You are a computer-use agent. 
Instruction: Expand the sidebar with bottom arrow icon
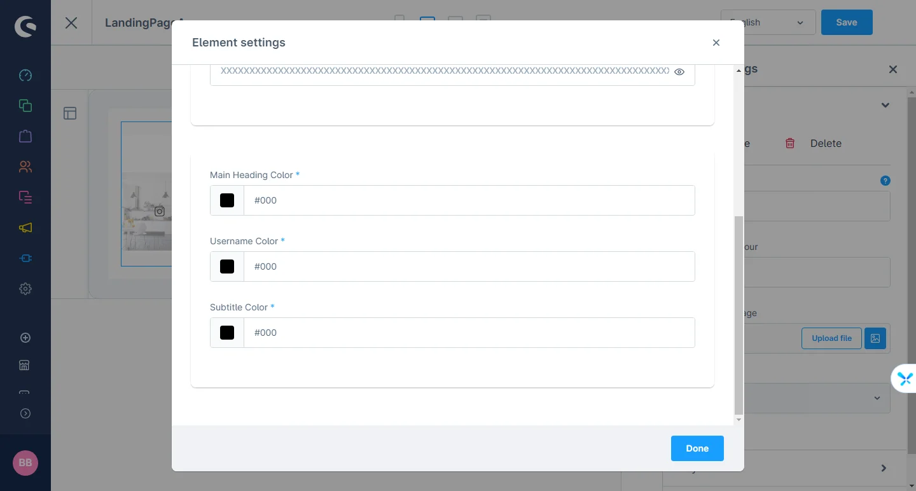pyautogui.click(x=25, y=413)
